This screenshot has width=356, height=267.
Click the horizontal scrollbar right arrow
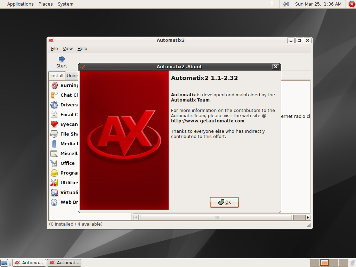pyautogui.click(x=308, y=217)
